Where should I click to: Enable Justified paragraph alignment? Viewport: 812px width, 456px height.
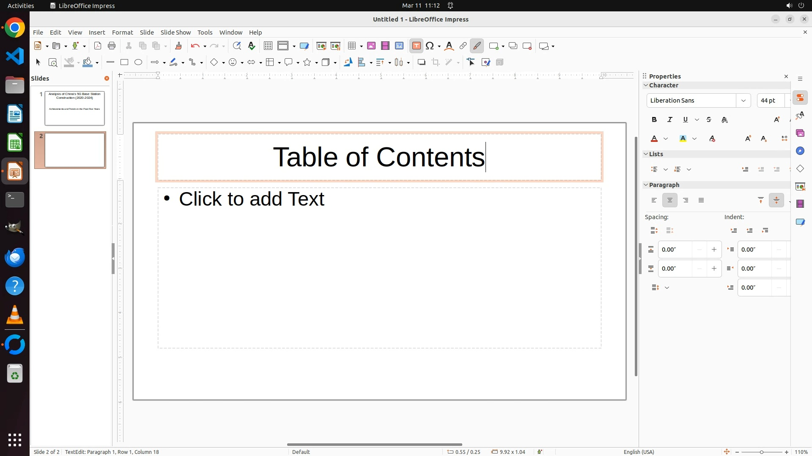pos(701,201)
